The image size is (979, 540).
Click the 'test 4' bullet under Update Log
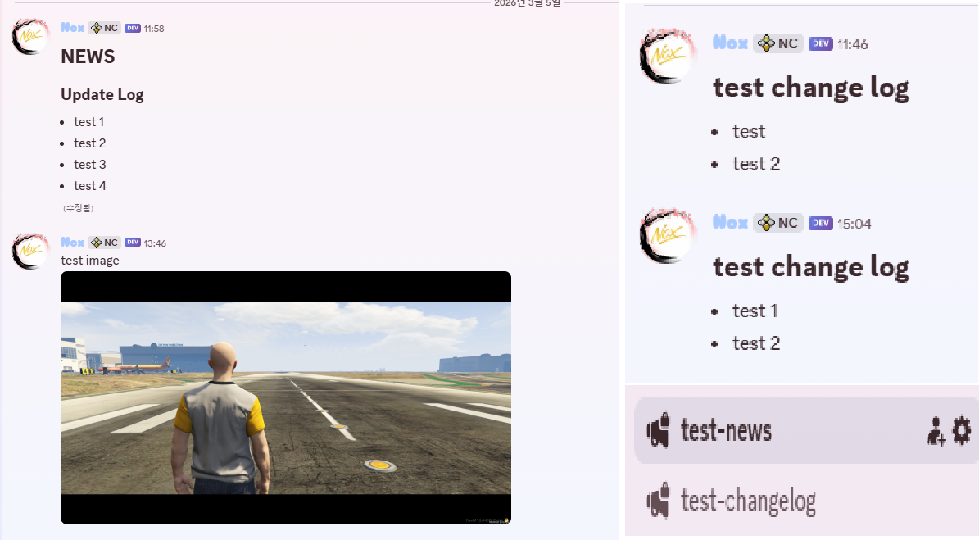coord(90,185)
